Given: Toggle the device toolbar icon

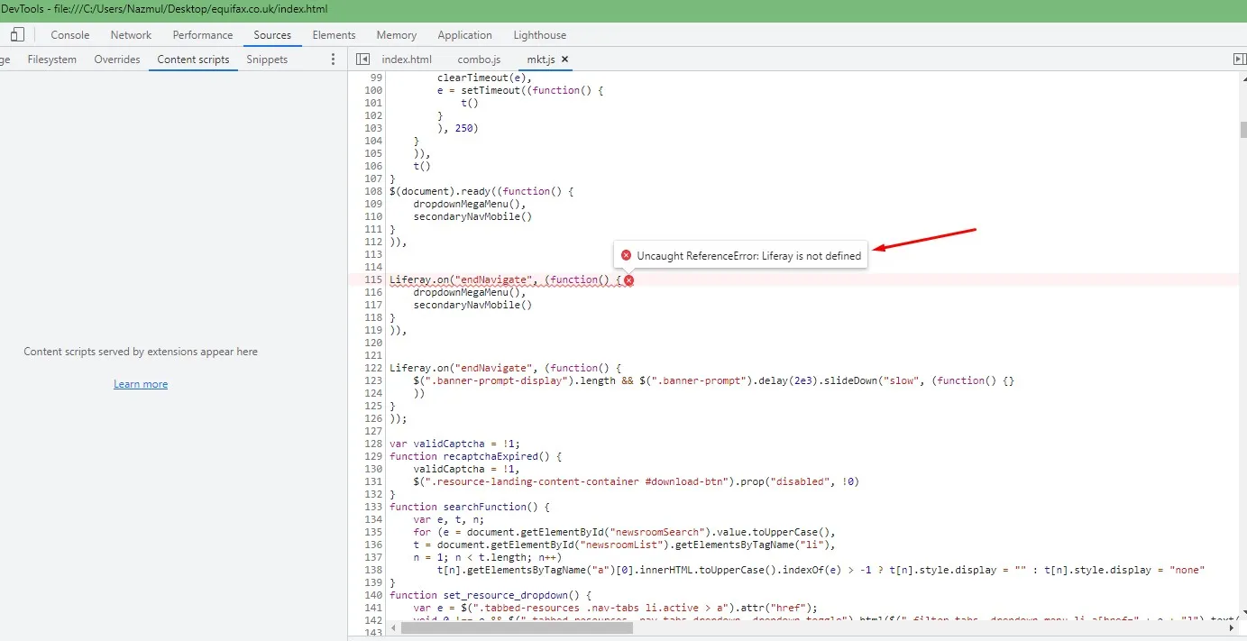Looking at the screenshot, I should 17,35.
